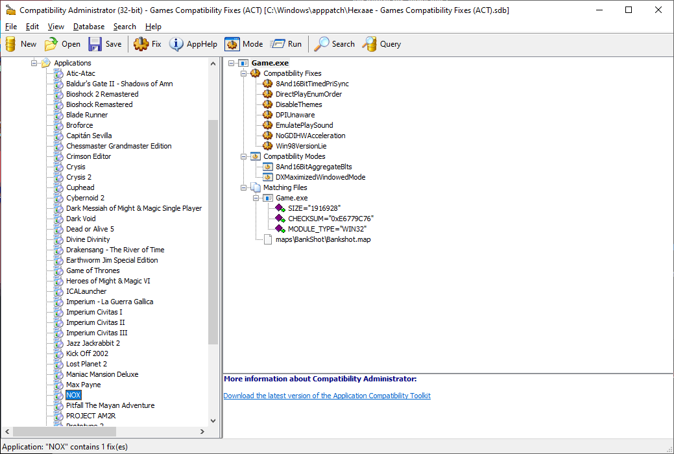Collapse the Compatibility Fixes node

pyautogui.click(x=243, y=73)
